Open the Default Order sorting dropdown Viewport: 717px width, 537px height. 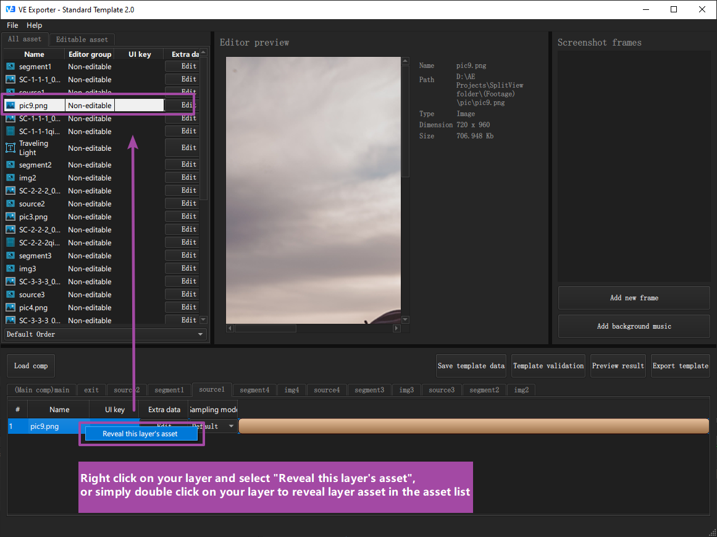tap(105, 334)
